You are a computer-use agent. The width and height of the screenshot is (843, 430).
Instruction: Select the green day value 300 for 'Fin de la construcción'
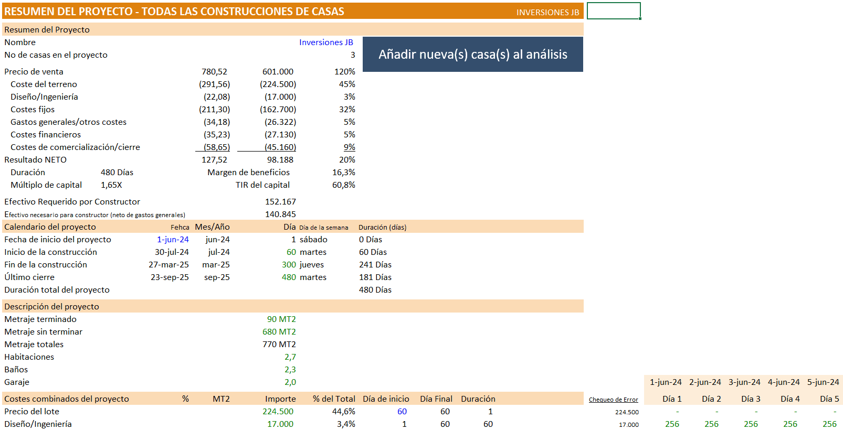pos(289,265)
